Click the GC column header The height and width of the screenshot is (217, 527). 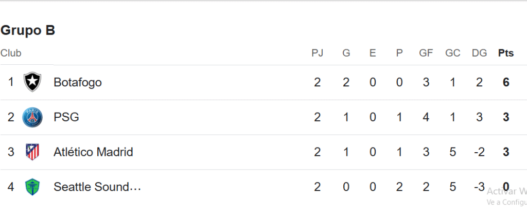(x=452, y=53)
